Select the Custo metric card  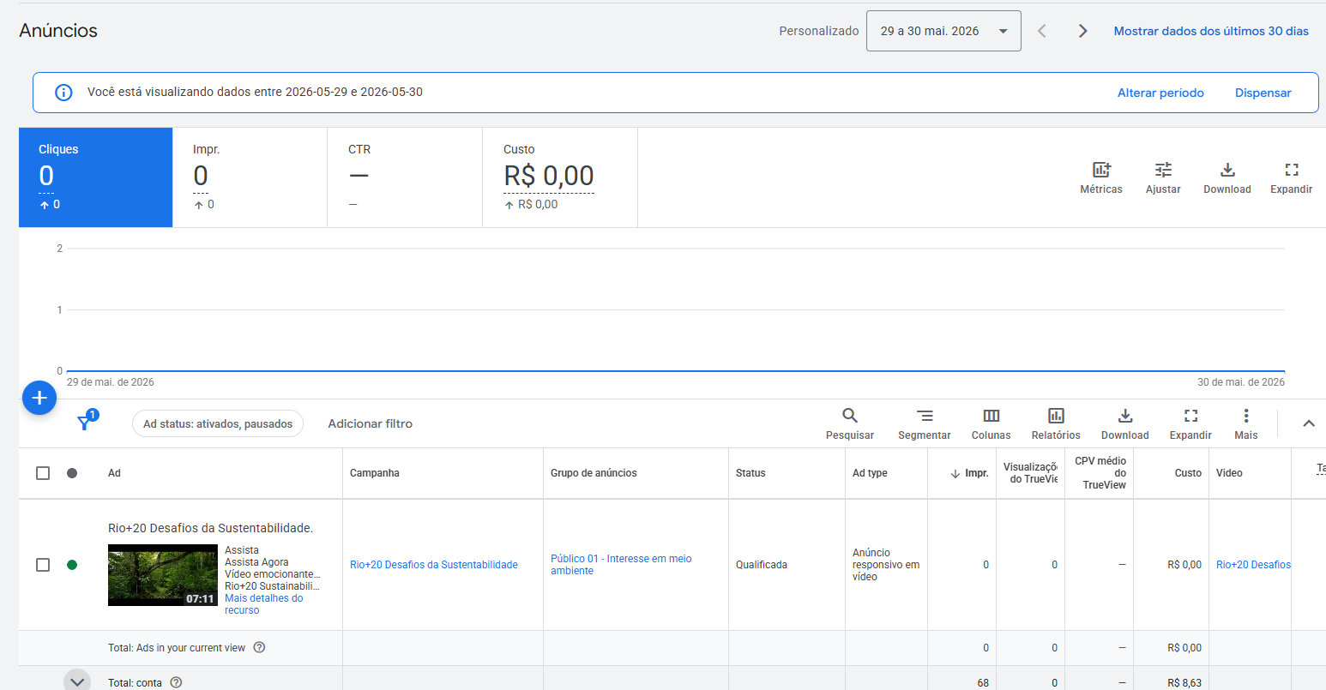[x=560, y=177]
